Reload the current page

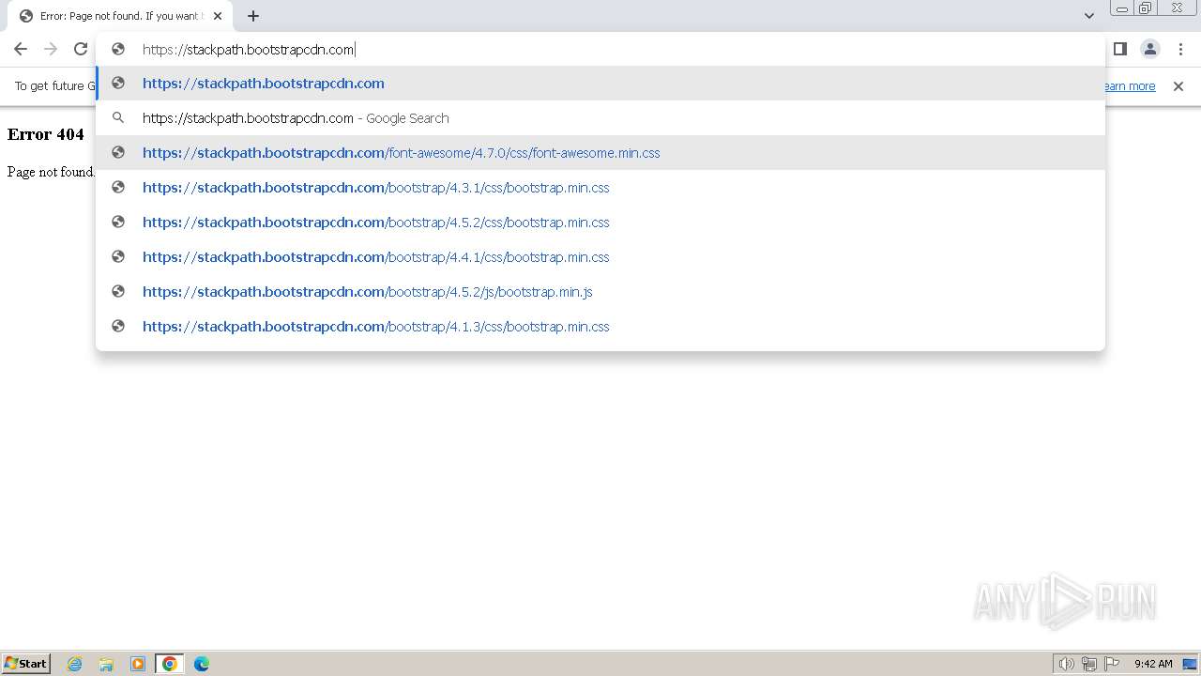(x=81, y=49)
